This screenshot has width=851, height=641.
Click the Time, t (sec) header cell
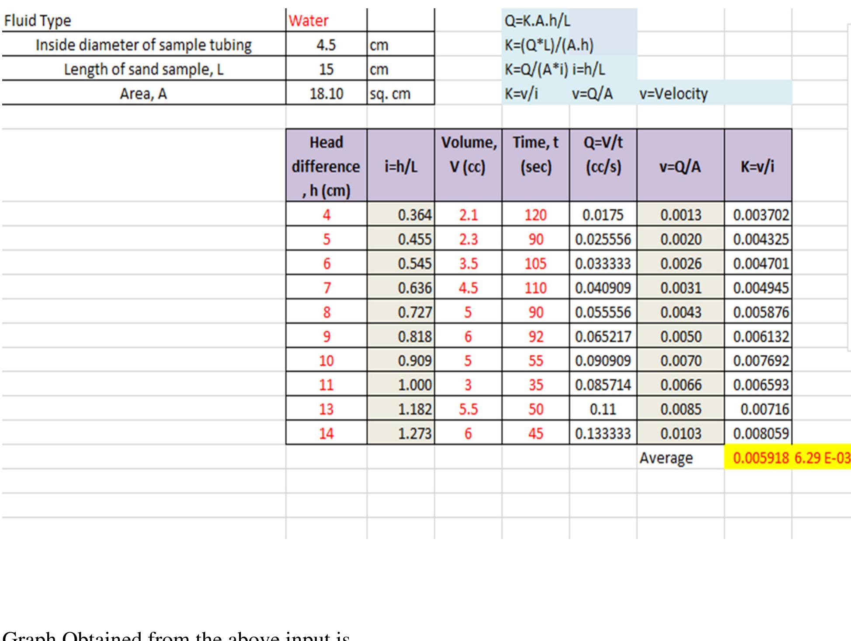click(x=535, y=154)
